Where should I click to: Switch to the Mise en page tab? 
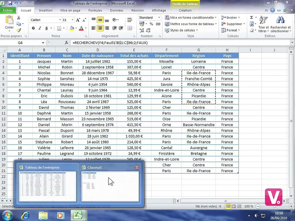tap(70, 10)
